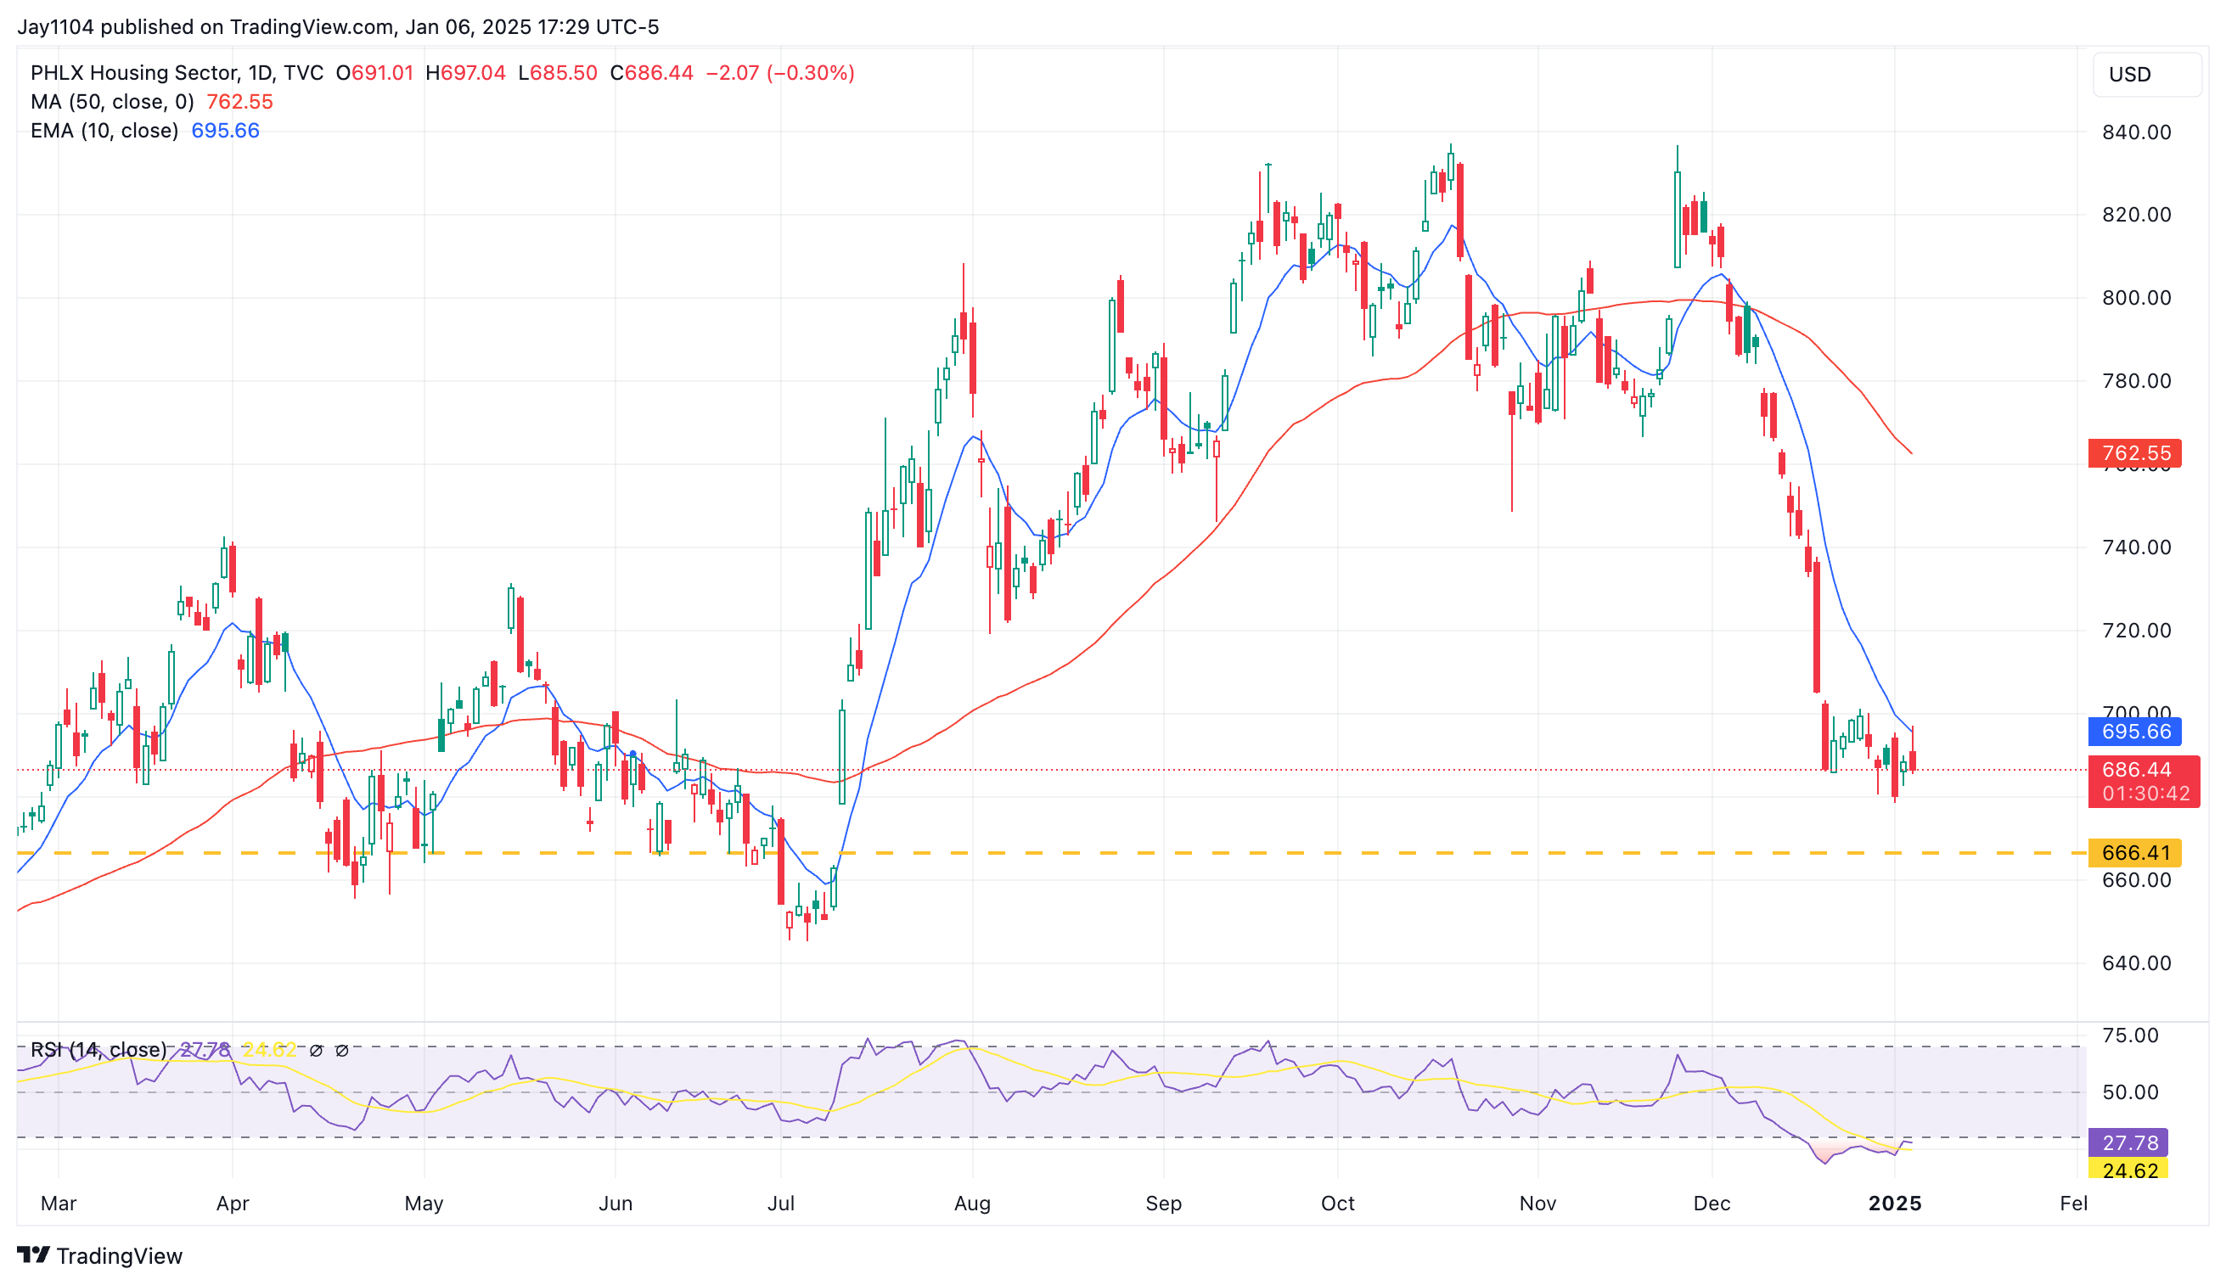The width and height of the screenshot is (2226, 1285).
Task: Click the Sep label on time axis
Action: [1163, 1203]
